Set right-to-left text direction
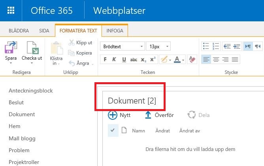Screen dimensions: 264x166 click(258, 46)
